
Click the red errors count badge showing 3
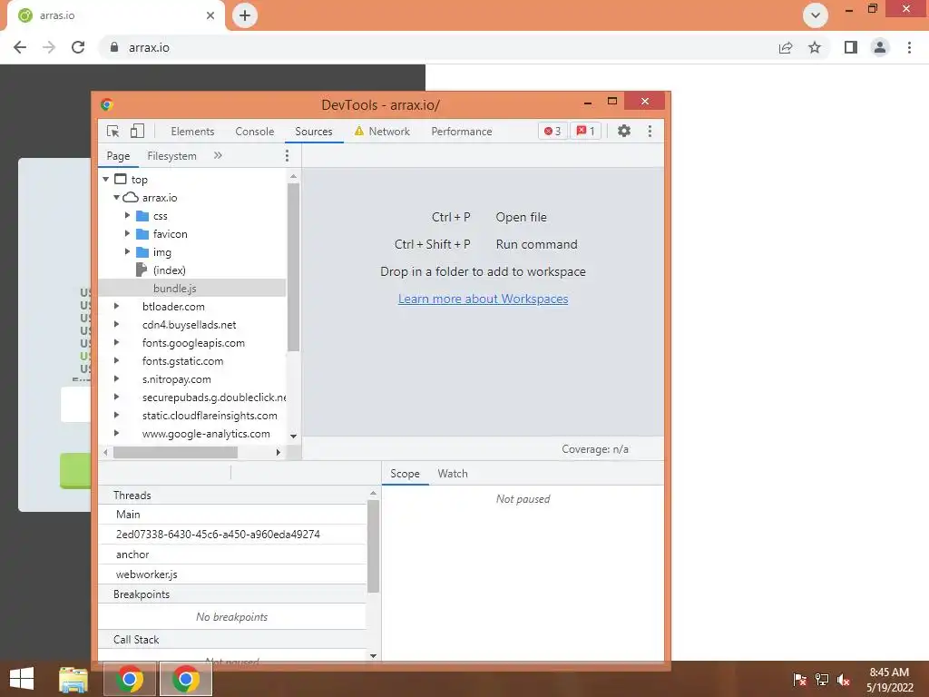pos(553,131)
